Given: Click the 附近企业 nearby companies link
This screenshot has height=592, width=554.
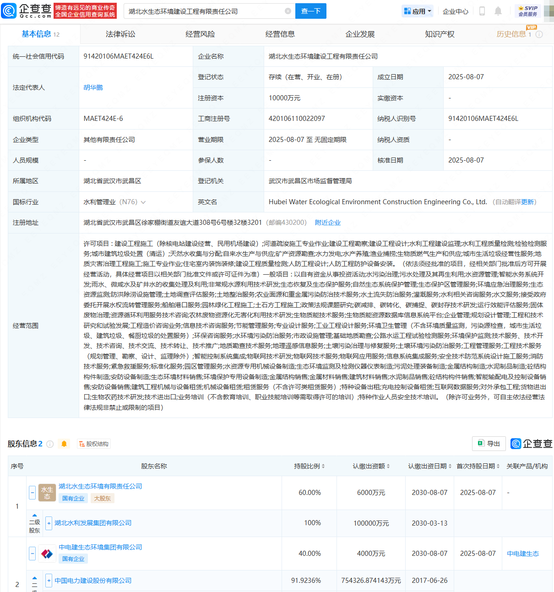Looking at the screenshot, I should [x=328, y=223].
